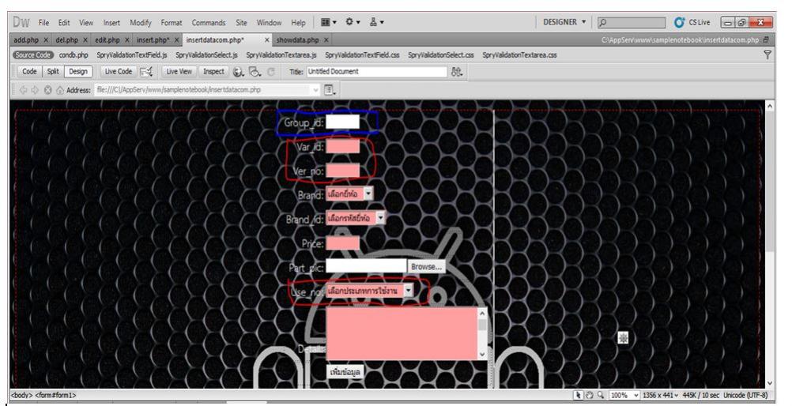Expand the Use_no select dropdown
Viewport: 792px width, 406px height.
coord(408,291)
